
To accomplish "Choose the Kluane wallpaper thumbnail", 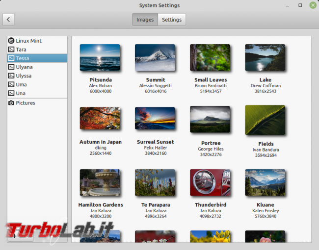I will (x=266, y=182).
